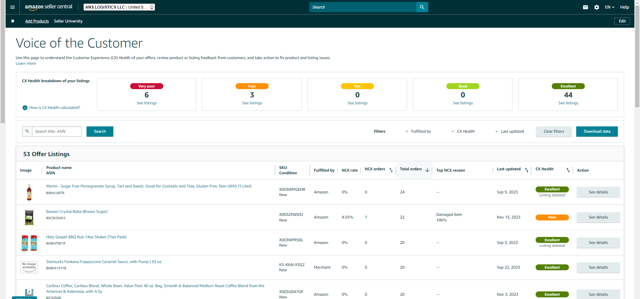The width and height of the screenshot is (640, 299).
Task: Open the hamburger navigation menu
Action: 13,7
